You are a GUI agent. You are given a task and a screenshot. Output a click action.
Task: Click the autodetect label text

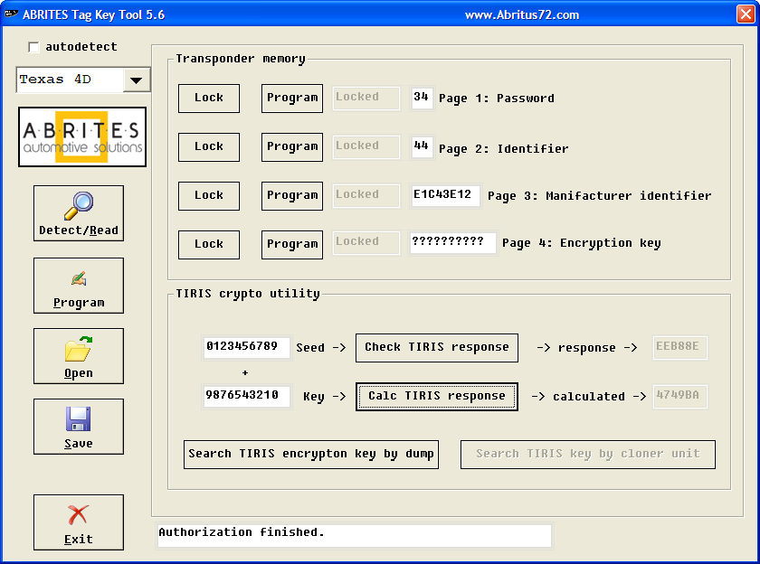[81, 47]
